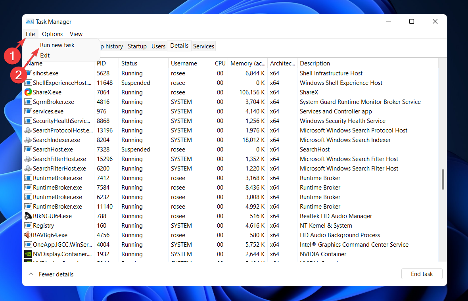Viewport: 468px width, 301px height.
Task: Click the gear icon next to SearchIndexer.exe
Action: coord(28,140)
